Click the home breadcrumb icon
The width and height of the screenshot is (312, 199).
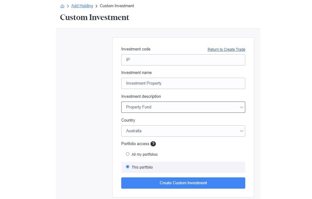tap(62, 6)
